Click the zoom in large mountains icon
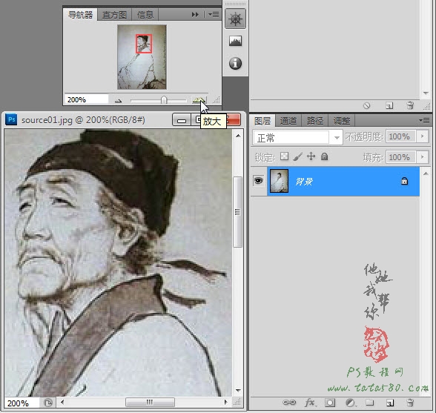 pos(199,100)
